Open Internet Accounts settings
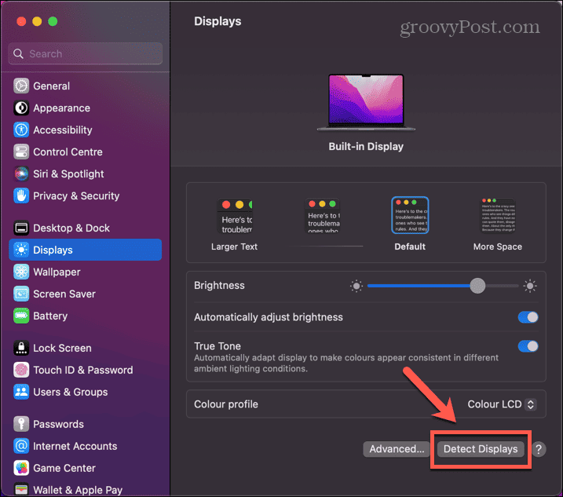563x497 pixels. (x=85, y=446)
